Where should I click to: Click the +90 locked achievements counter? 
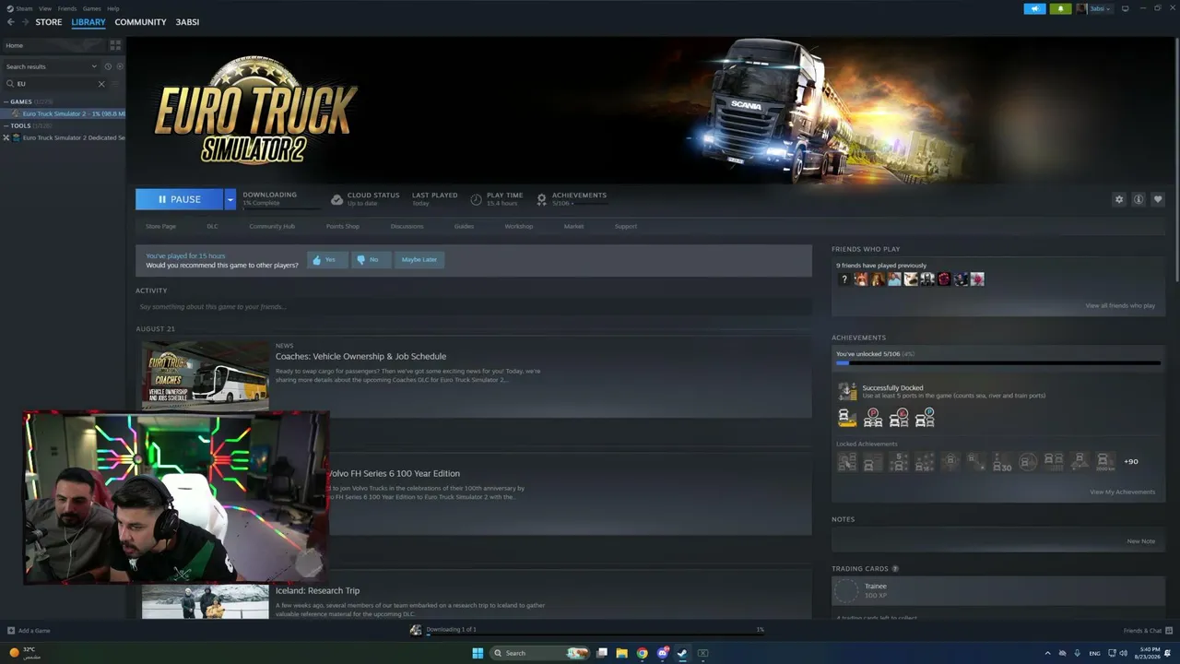coord(1131,461)
